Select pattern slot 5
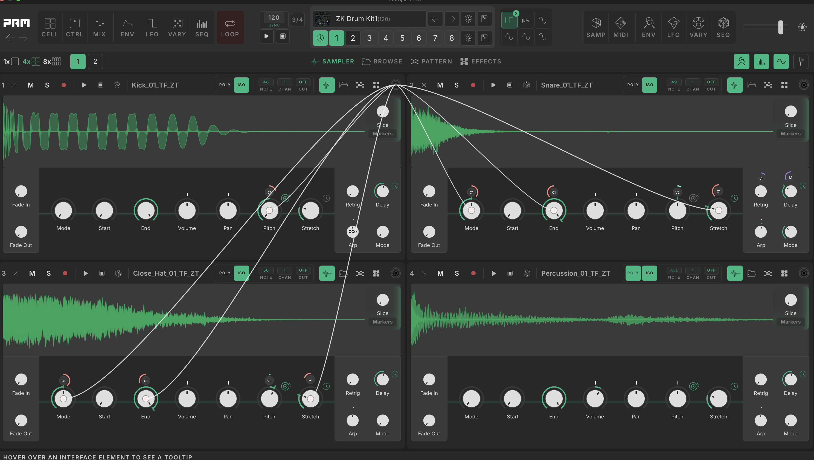 [402, 38]
